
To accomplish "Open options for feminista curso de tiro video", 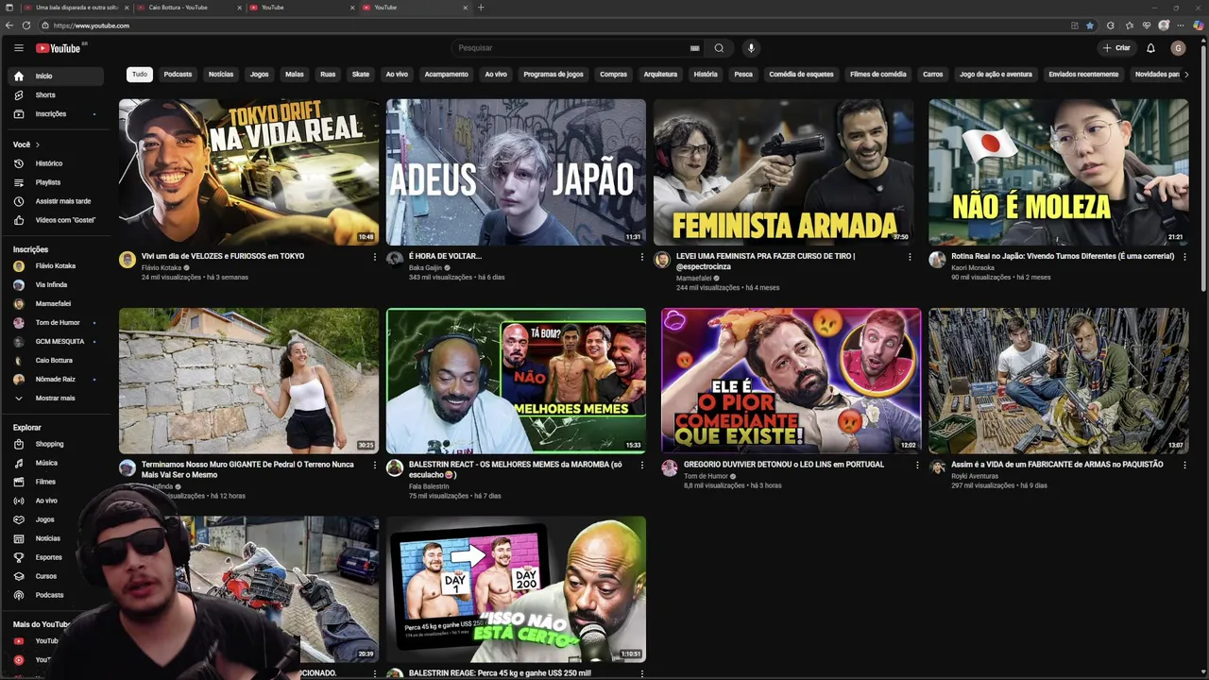I will pos(910,257).
